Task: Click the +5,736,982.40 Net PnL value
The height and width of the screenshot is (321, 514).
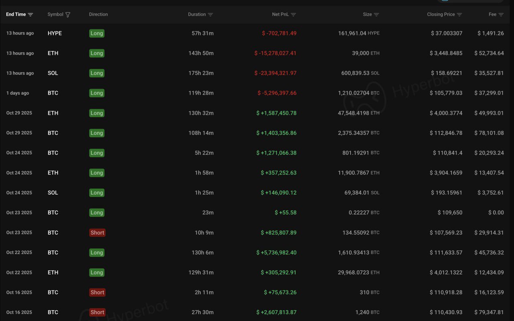Action: (277, 252)
